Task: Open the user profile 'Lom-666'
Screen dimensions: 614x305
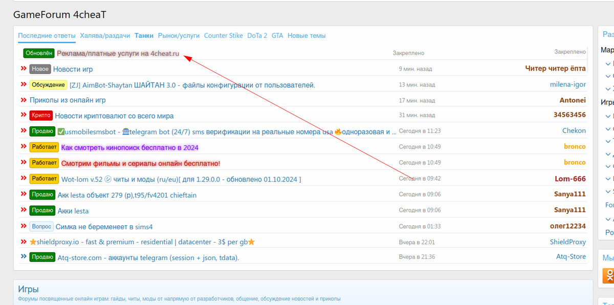Action: pos(570,179)
